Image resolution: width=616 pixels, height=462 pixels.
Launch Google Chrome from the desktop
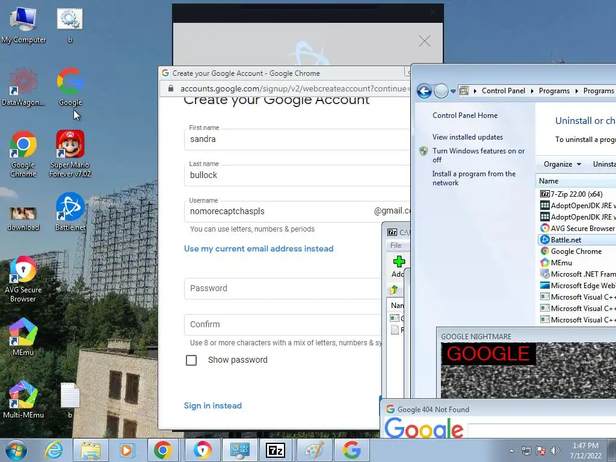pos(23,153)
